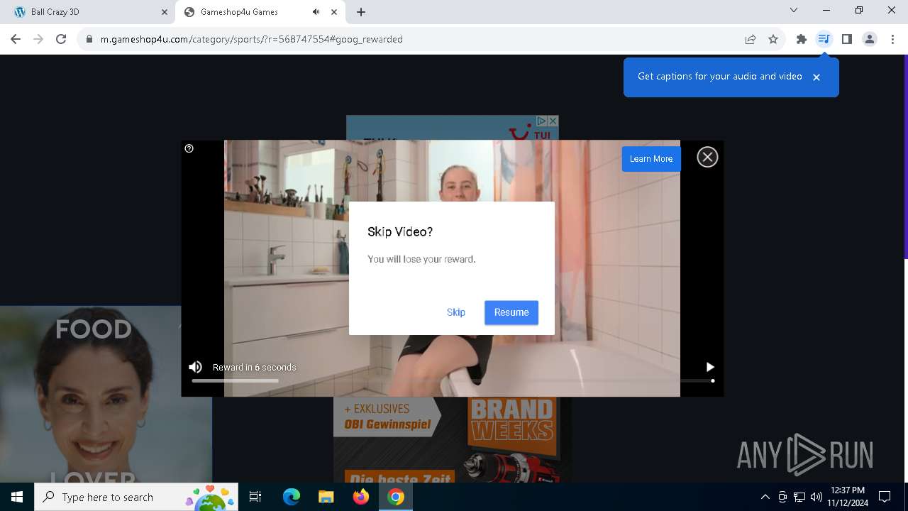
Task: Dismiss the captions tooltip
Action: coord(816,77)
